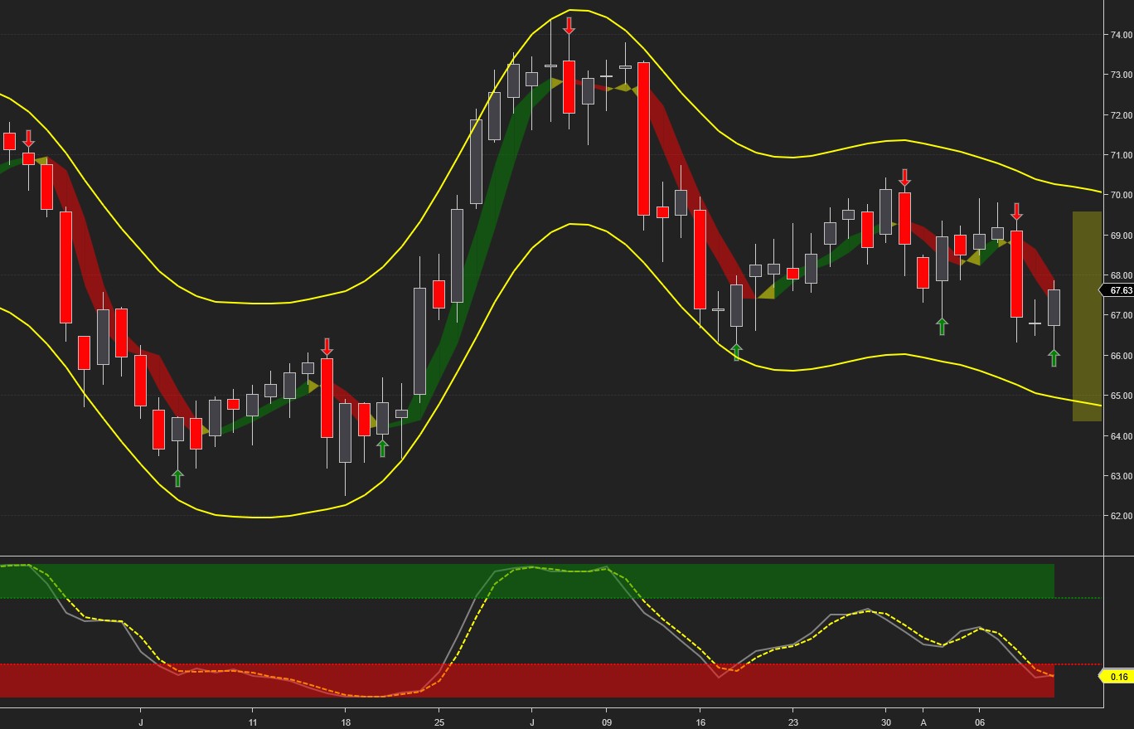
Task: Click the green buy arrow under the latest candle
Action: click(x=1054, y=357)
